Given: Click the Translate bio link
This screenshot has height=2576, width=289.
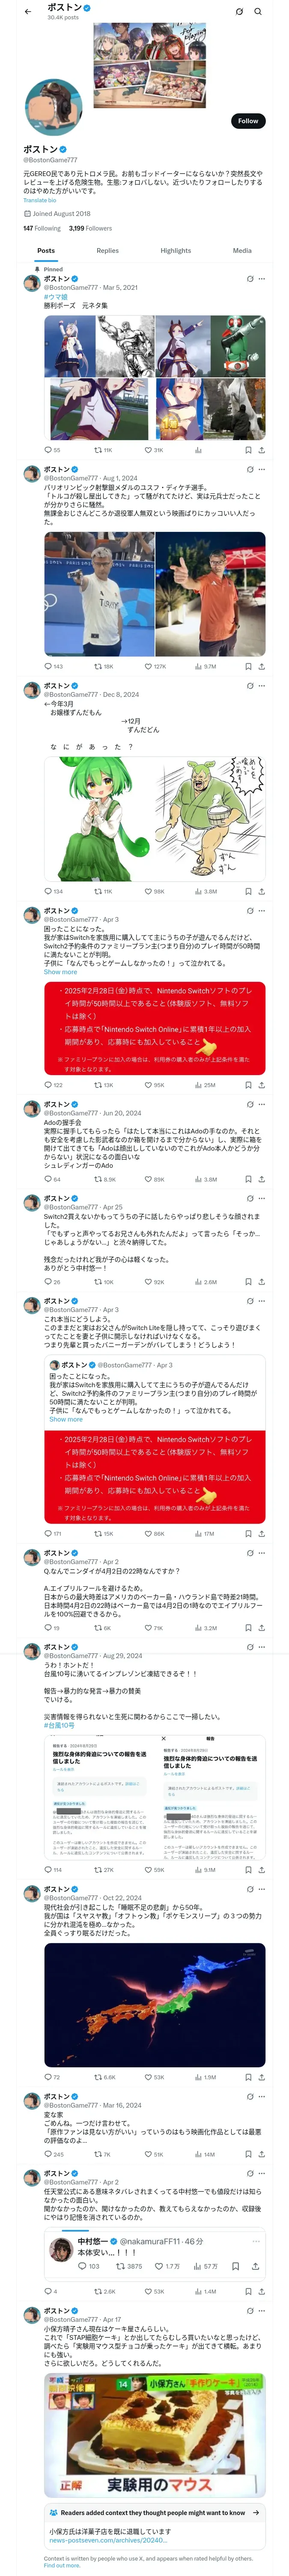Looking at the screenshot, I should click(x=40, y=200).
